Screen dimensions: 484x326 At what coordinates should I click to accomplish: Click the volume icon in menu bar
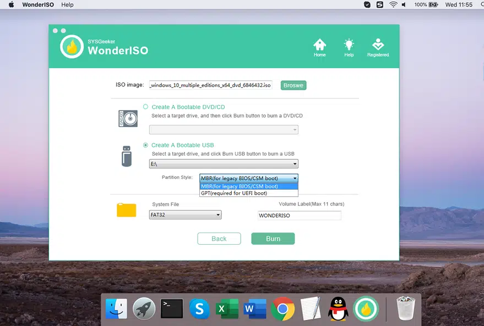tap(404, 4)
